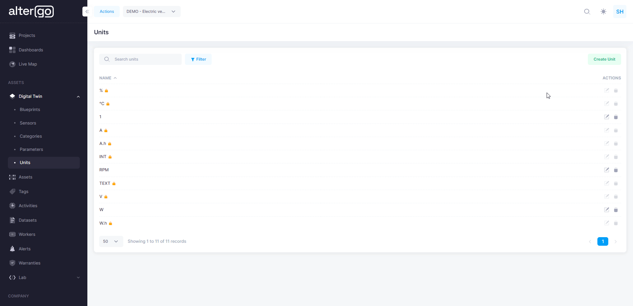Open the Alerts bell icon
Viewport: 633px width, 306px height.
[x=12, y=249]
